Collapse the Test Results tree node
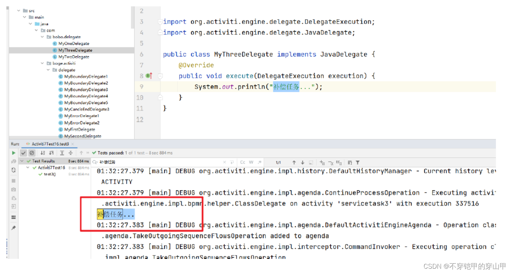 (23, 161)
